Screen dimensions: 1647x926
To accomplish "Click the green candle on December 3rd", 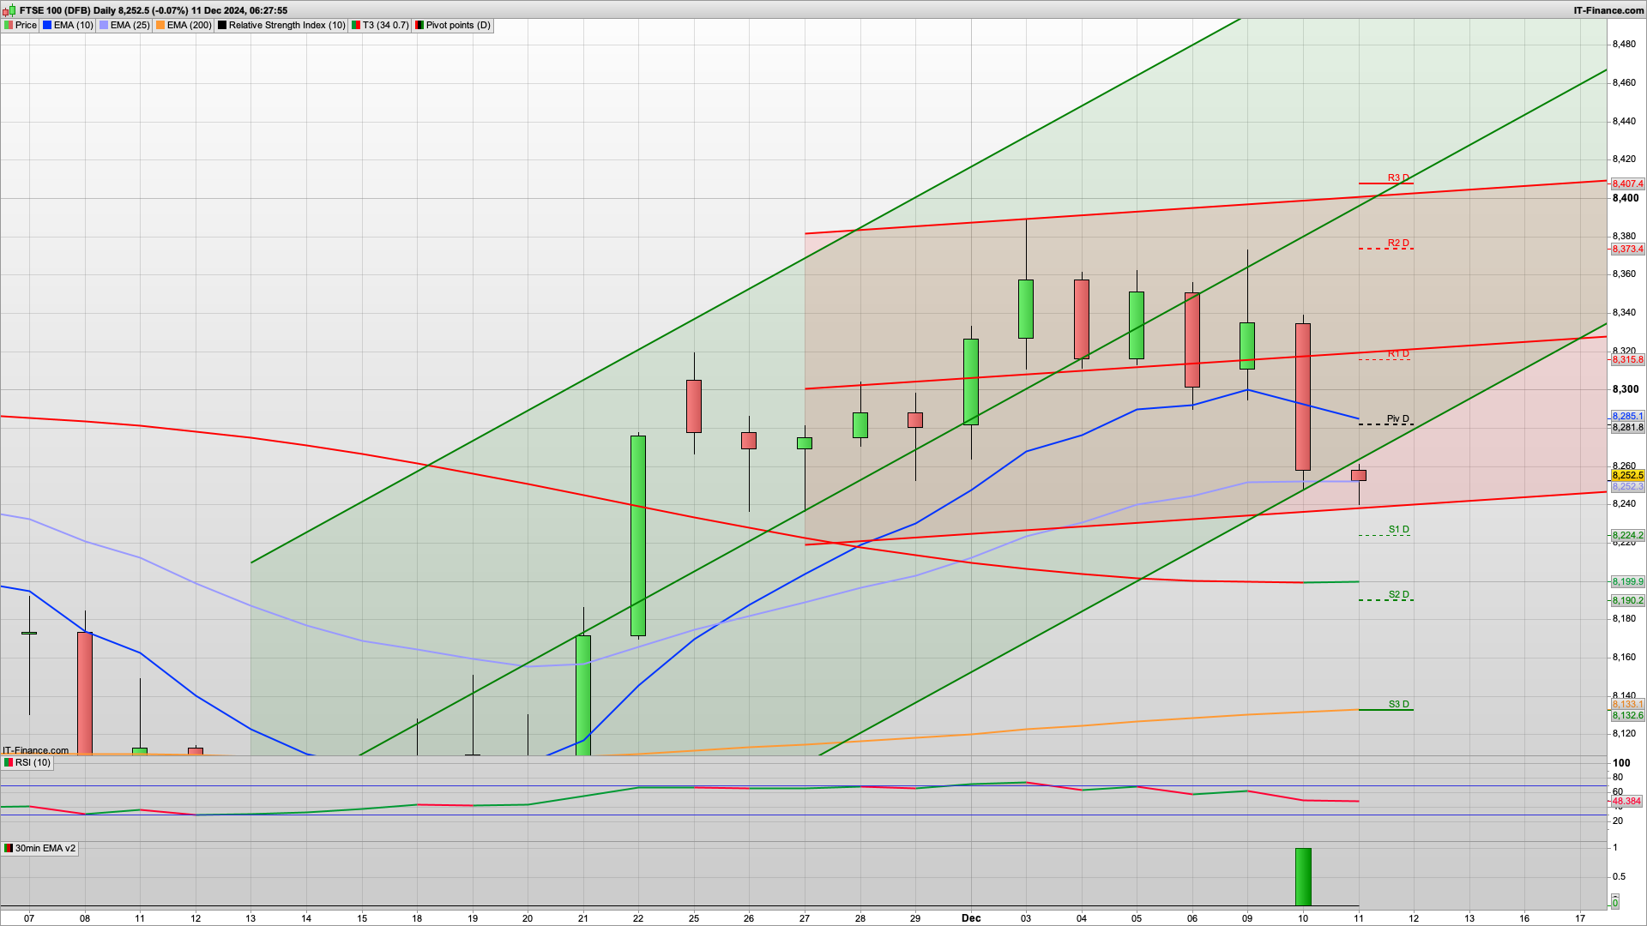I will (1026, 309).
